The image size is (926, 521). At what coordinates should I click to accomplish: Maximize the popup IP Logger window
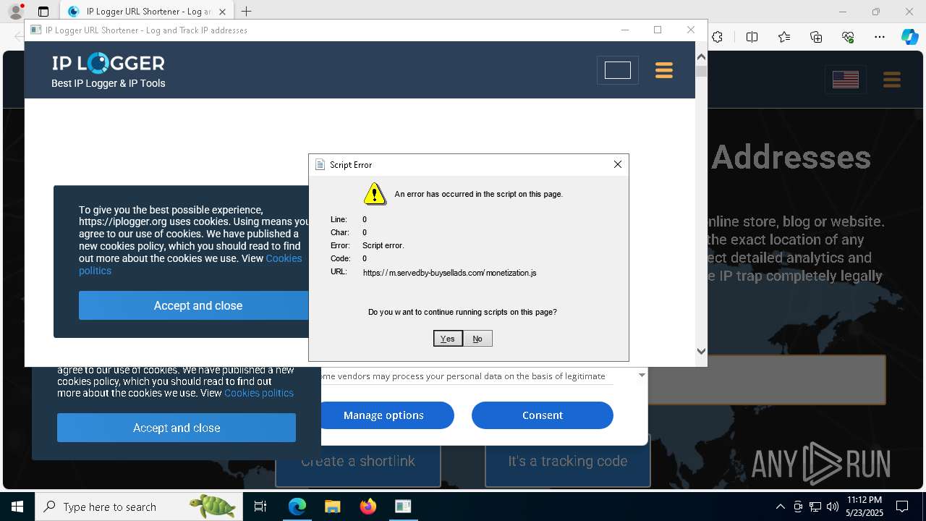point(658,30)
